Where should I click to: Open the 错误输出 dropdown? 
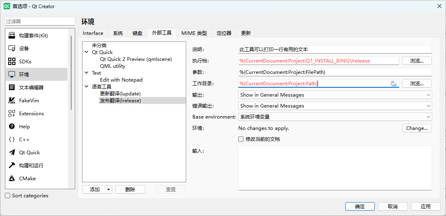point(335,106)
